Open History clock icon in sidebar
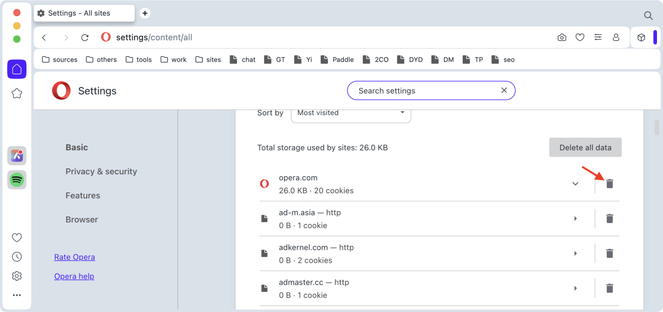The height and width of the screenshot is (312, 663). click(x=17, y=257)
